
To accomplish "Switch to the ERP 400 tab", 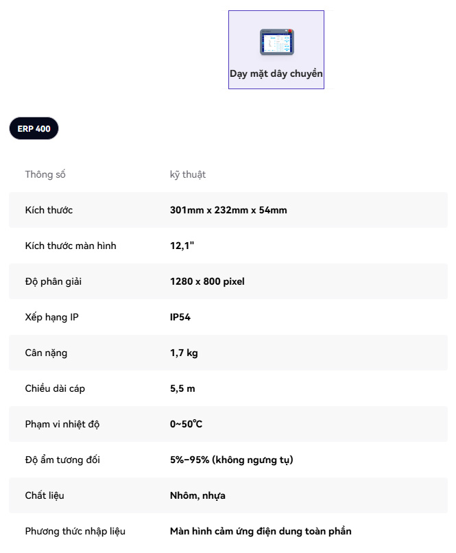I will tap(34, 128).
